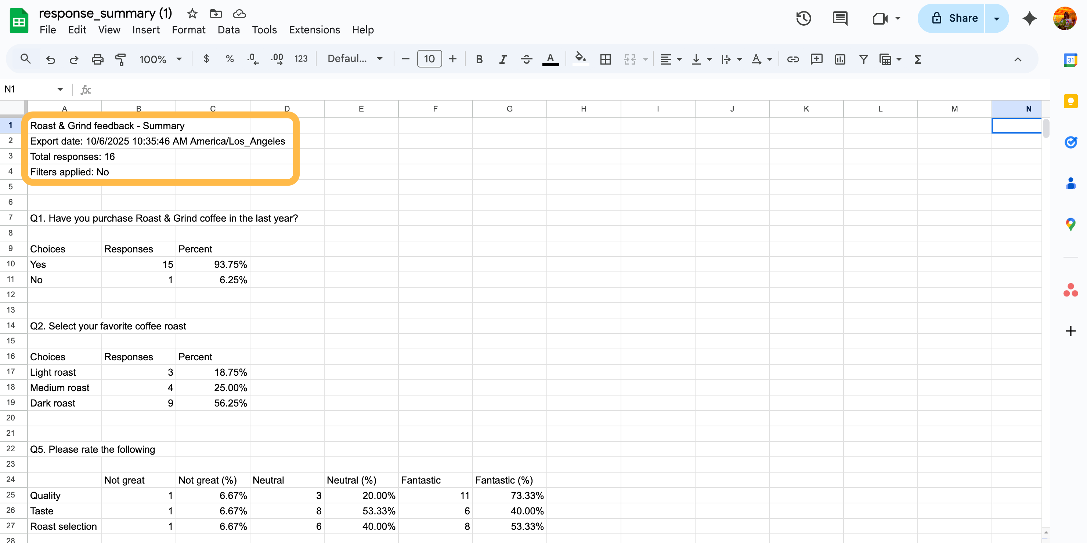Image resolution: width=1087 pixels, height=543 pixels.
Task: Toggle bold formatting
Action: [479, 59]
